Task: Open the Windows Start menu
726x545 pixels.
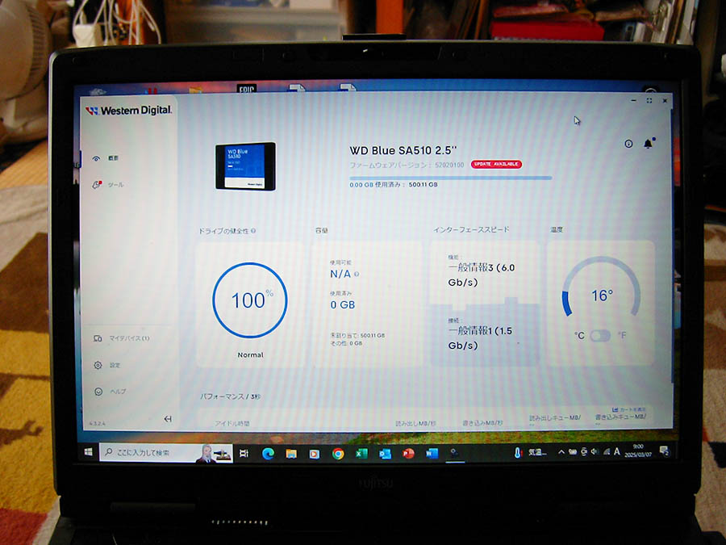Action: click(88, 452)
